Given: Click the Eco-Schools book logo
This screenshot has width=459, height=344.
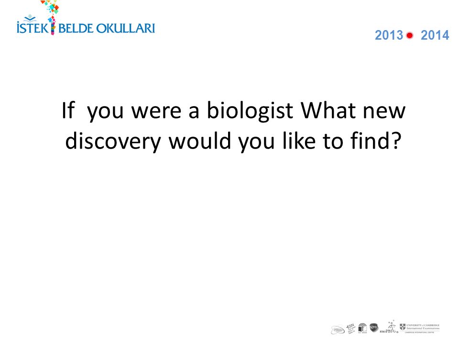Looking at the screenshot, I should (362, 329).
